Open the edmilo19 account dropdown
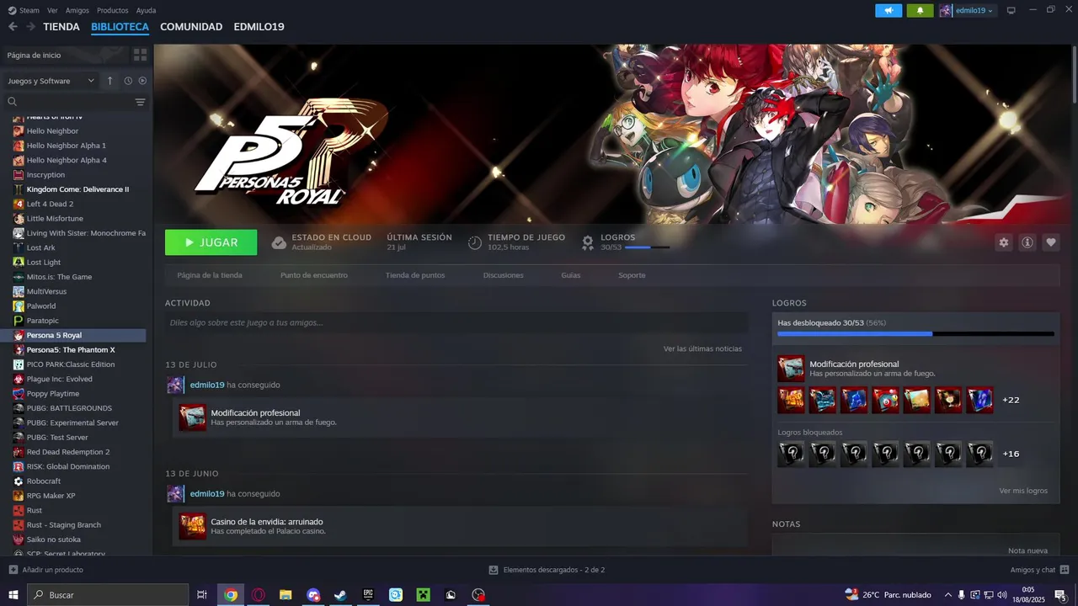Screen dimensions: 1078x606 coord(968,11)
